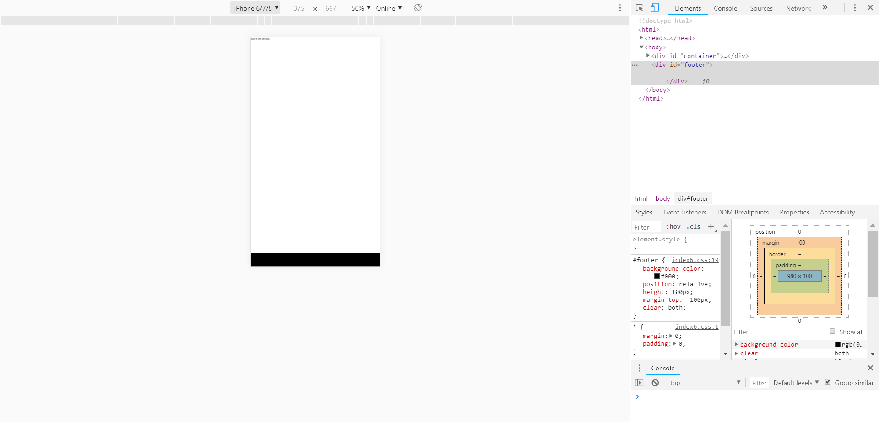Open the Default levels dropdown
This screenshot has width=879, height=422.
coord(795,383)
